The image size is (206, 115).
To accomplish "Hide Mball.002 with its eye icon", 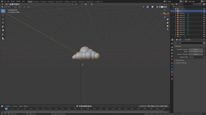I will pos(204,15).
